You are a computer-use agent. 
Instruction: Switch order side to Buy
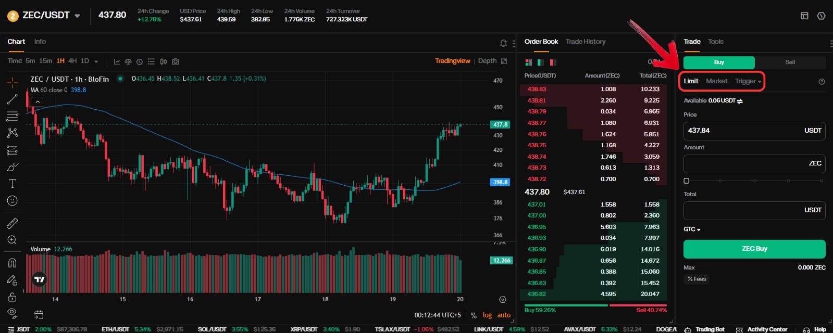click(x=719, y=62)
